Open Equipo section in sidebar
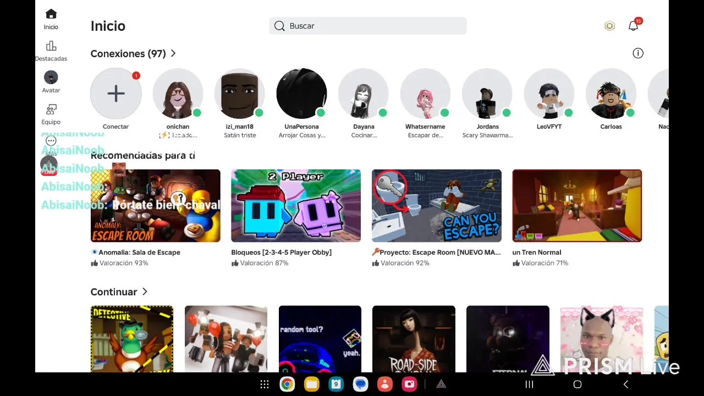The width and height of the screenshot is (704, 396). [51, 114]
